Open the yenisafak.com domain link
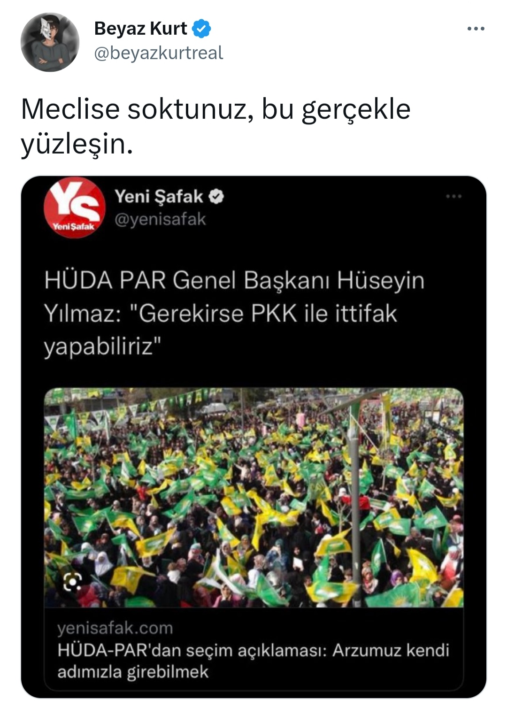 pyautogui.click(x=115, y=628)
